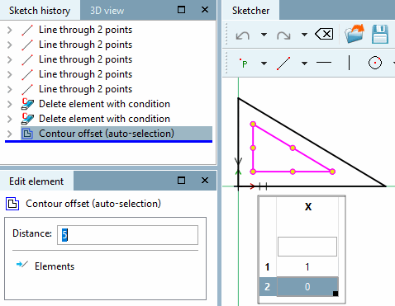The height and width of the screenshot is (306, 395).
Task: Expand the fifth Line through 2 points entry
Action: click(x=10, y=89)
